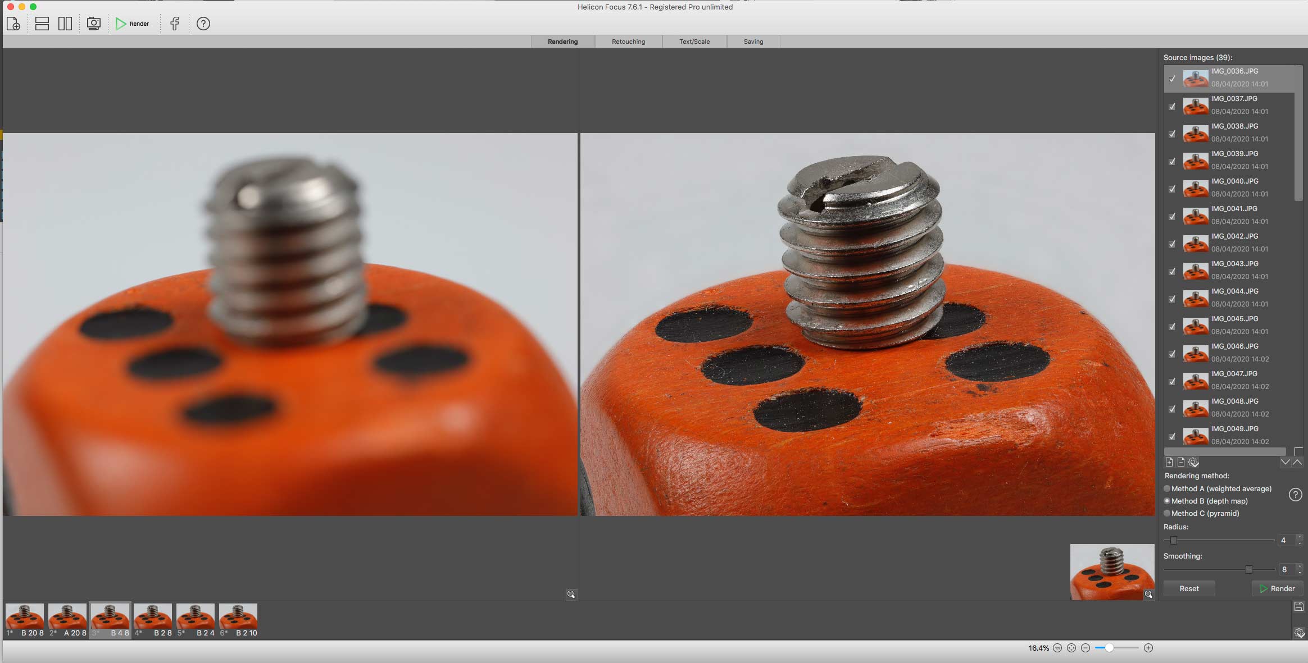
Task: Zoom out with the minus icon
Action: click(1086, 648)
